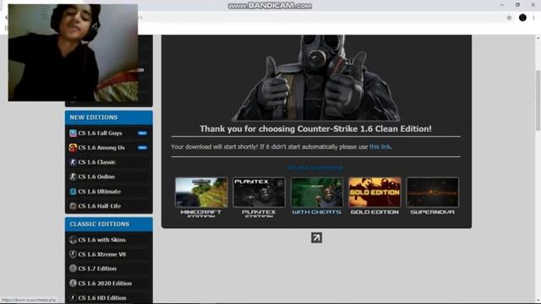Select the With Cheats edition thumbnail
This screenshot has width=541, height=304.
pos(317,193)
